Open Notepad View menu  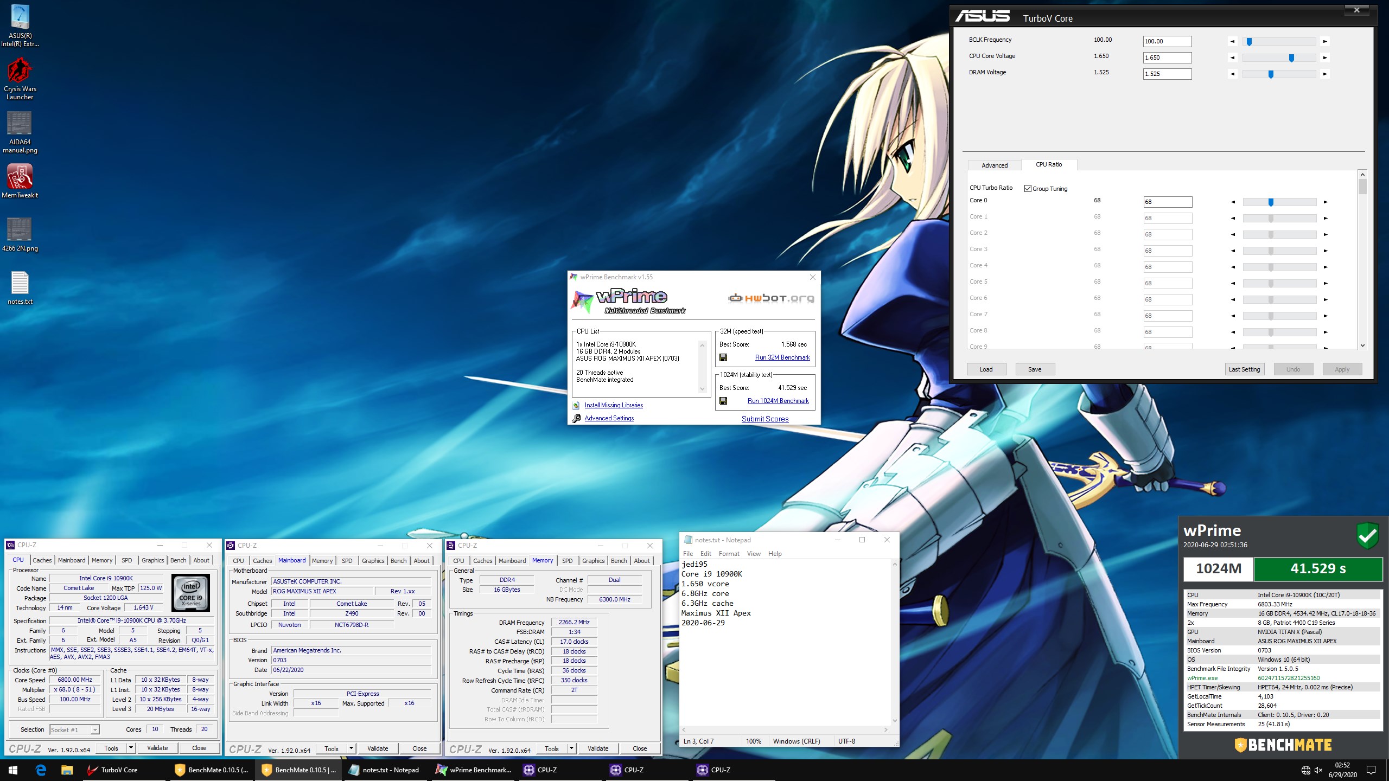(x=754, y=554)
